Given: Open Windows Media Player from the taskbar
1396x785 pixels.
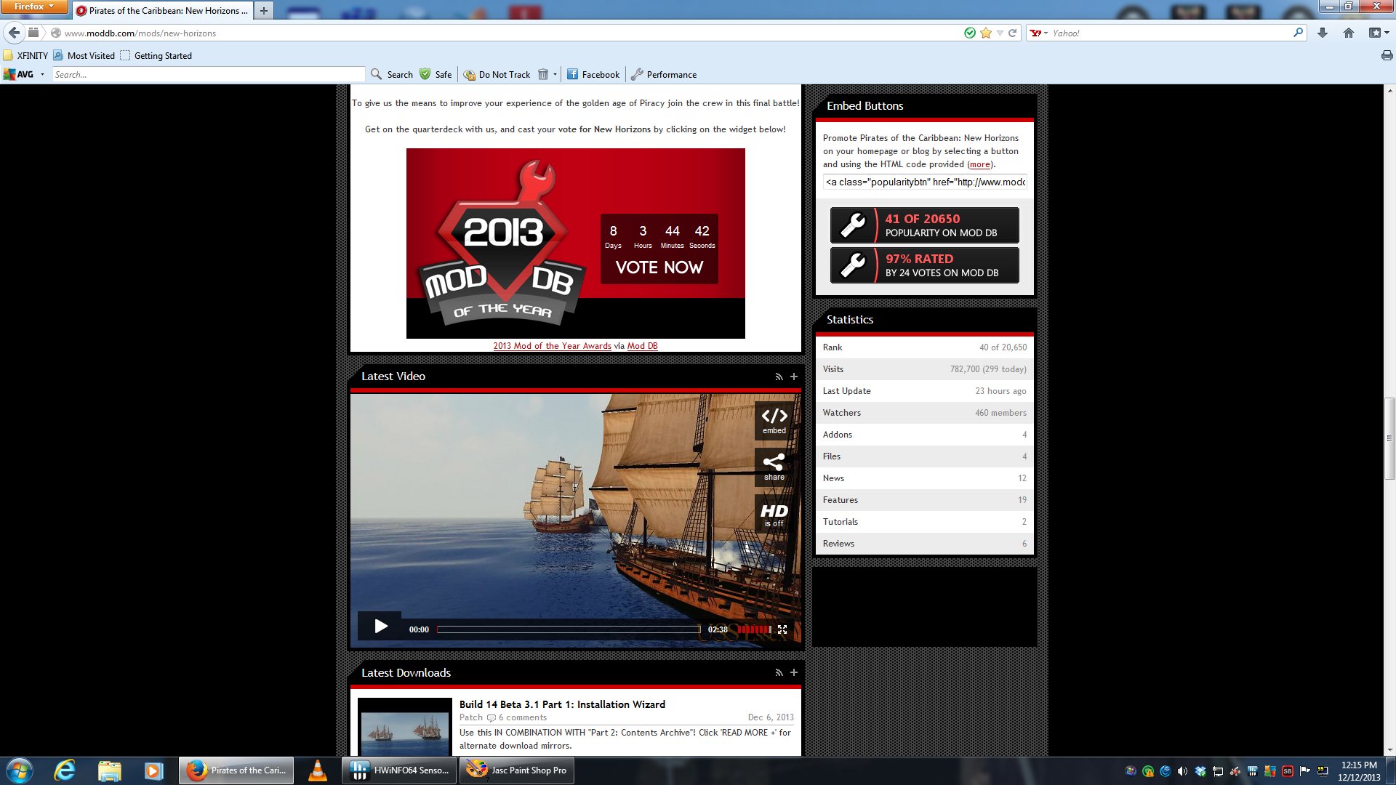Looking at the screenshot, I should coord(153,770).
